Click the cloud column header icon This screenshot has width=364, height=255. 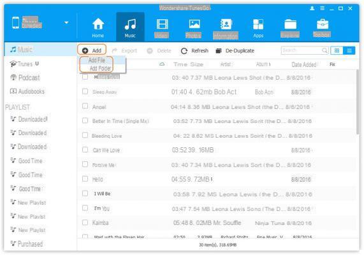click(x=162, y=64)
